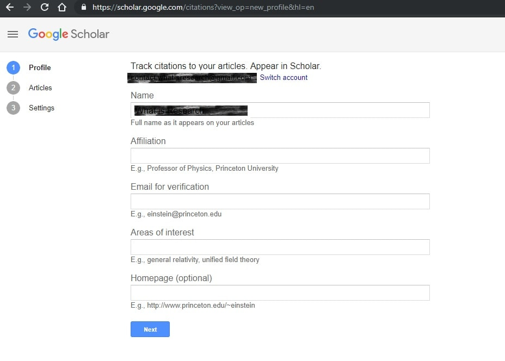
Task: Click into the Affiliation input box
Action: point(280,156)
